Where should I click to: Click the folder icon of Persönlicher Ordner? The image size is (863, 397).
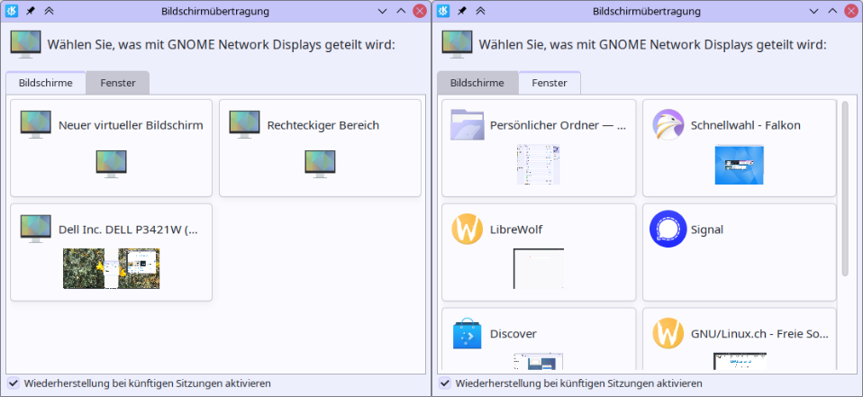(x=467, y=125)
